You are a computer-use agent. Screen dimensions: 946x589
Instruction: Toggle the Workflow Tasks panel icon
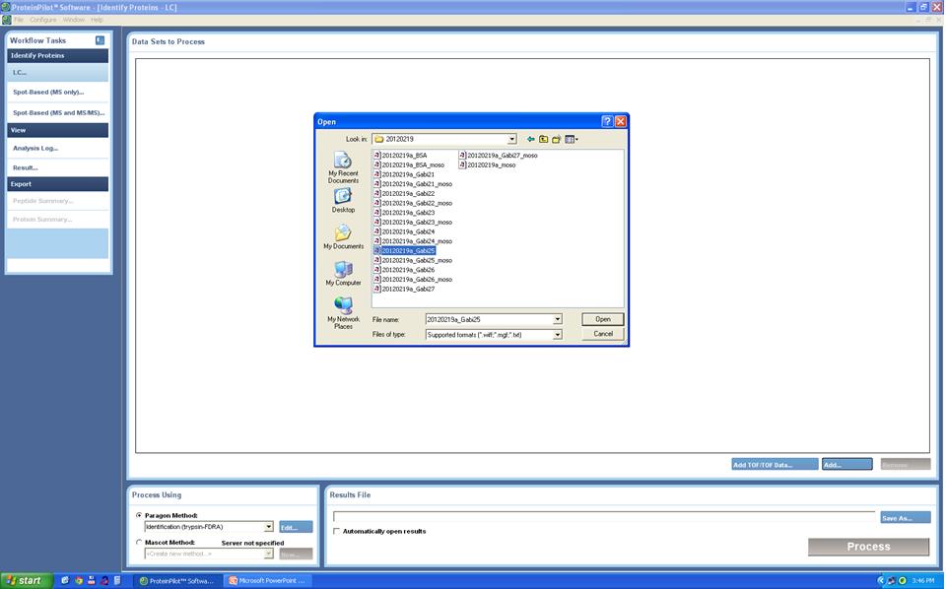(101, 40)
